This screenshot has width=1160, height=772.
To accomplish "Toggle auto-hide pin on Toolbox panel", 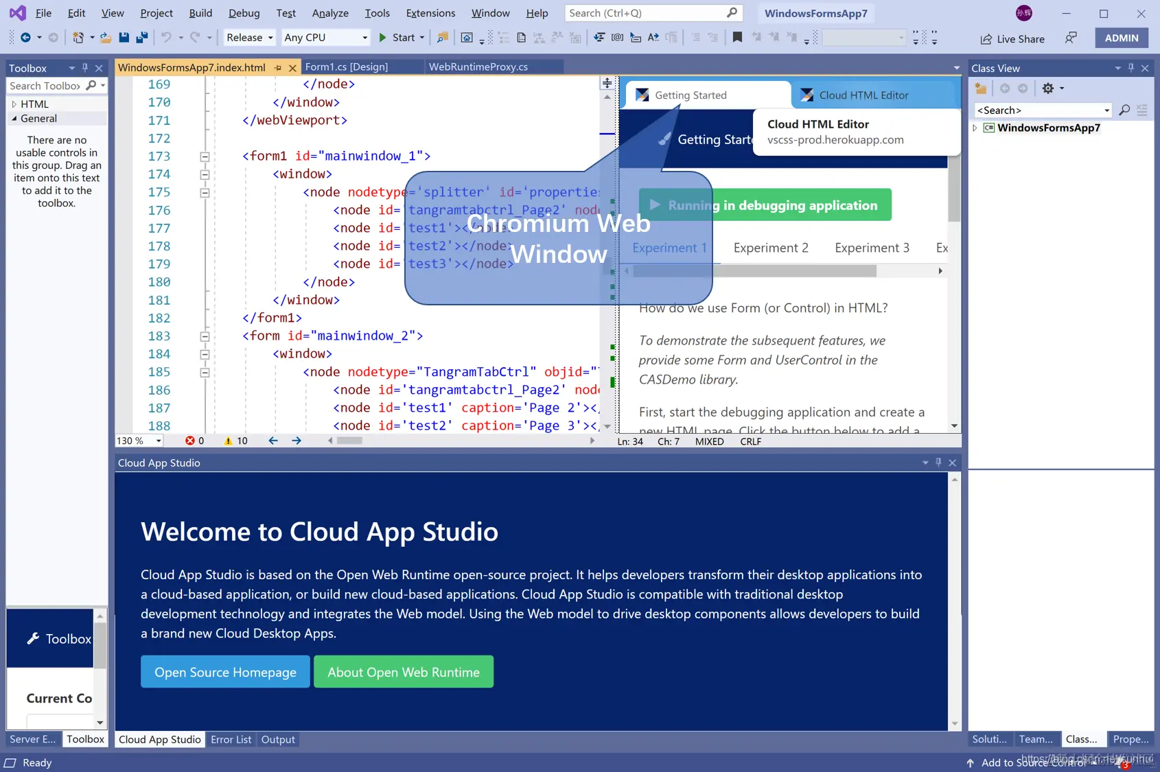I will point(85,68).
